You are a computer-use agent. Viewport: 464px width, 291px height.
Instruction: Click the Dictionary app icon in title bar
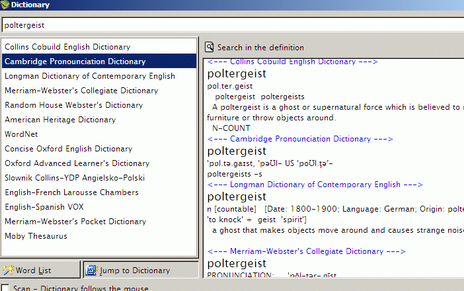5,5
